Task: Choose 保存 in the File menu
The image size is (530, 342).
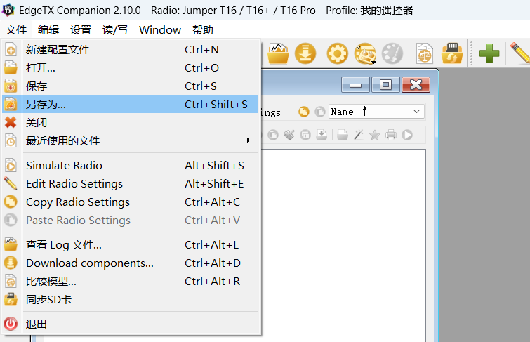Action: click(131, 86)
